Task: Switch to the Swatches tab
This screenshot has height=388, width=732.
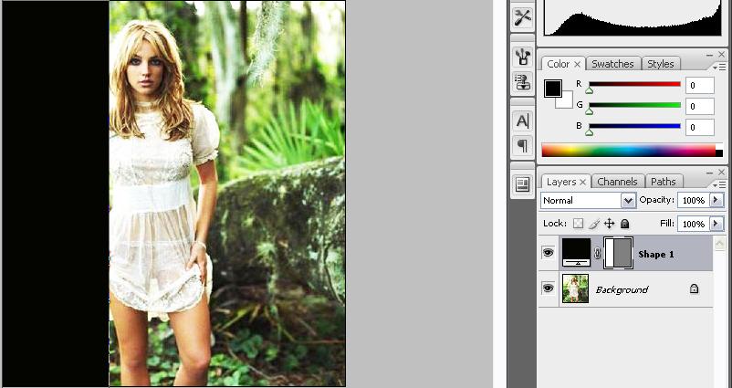Action: (612, 64)
